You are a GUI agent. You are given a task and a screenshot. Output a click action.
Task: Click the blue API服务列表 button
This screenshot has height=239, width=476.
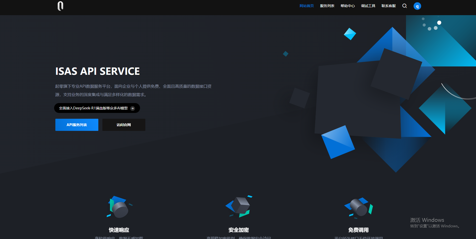(x=77, y=125)
